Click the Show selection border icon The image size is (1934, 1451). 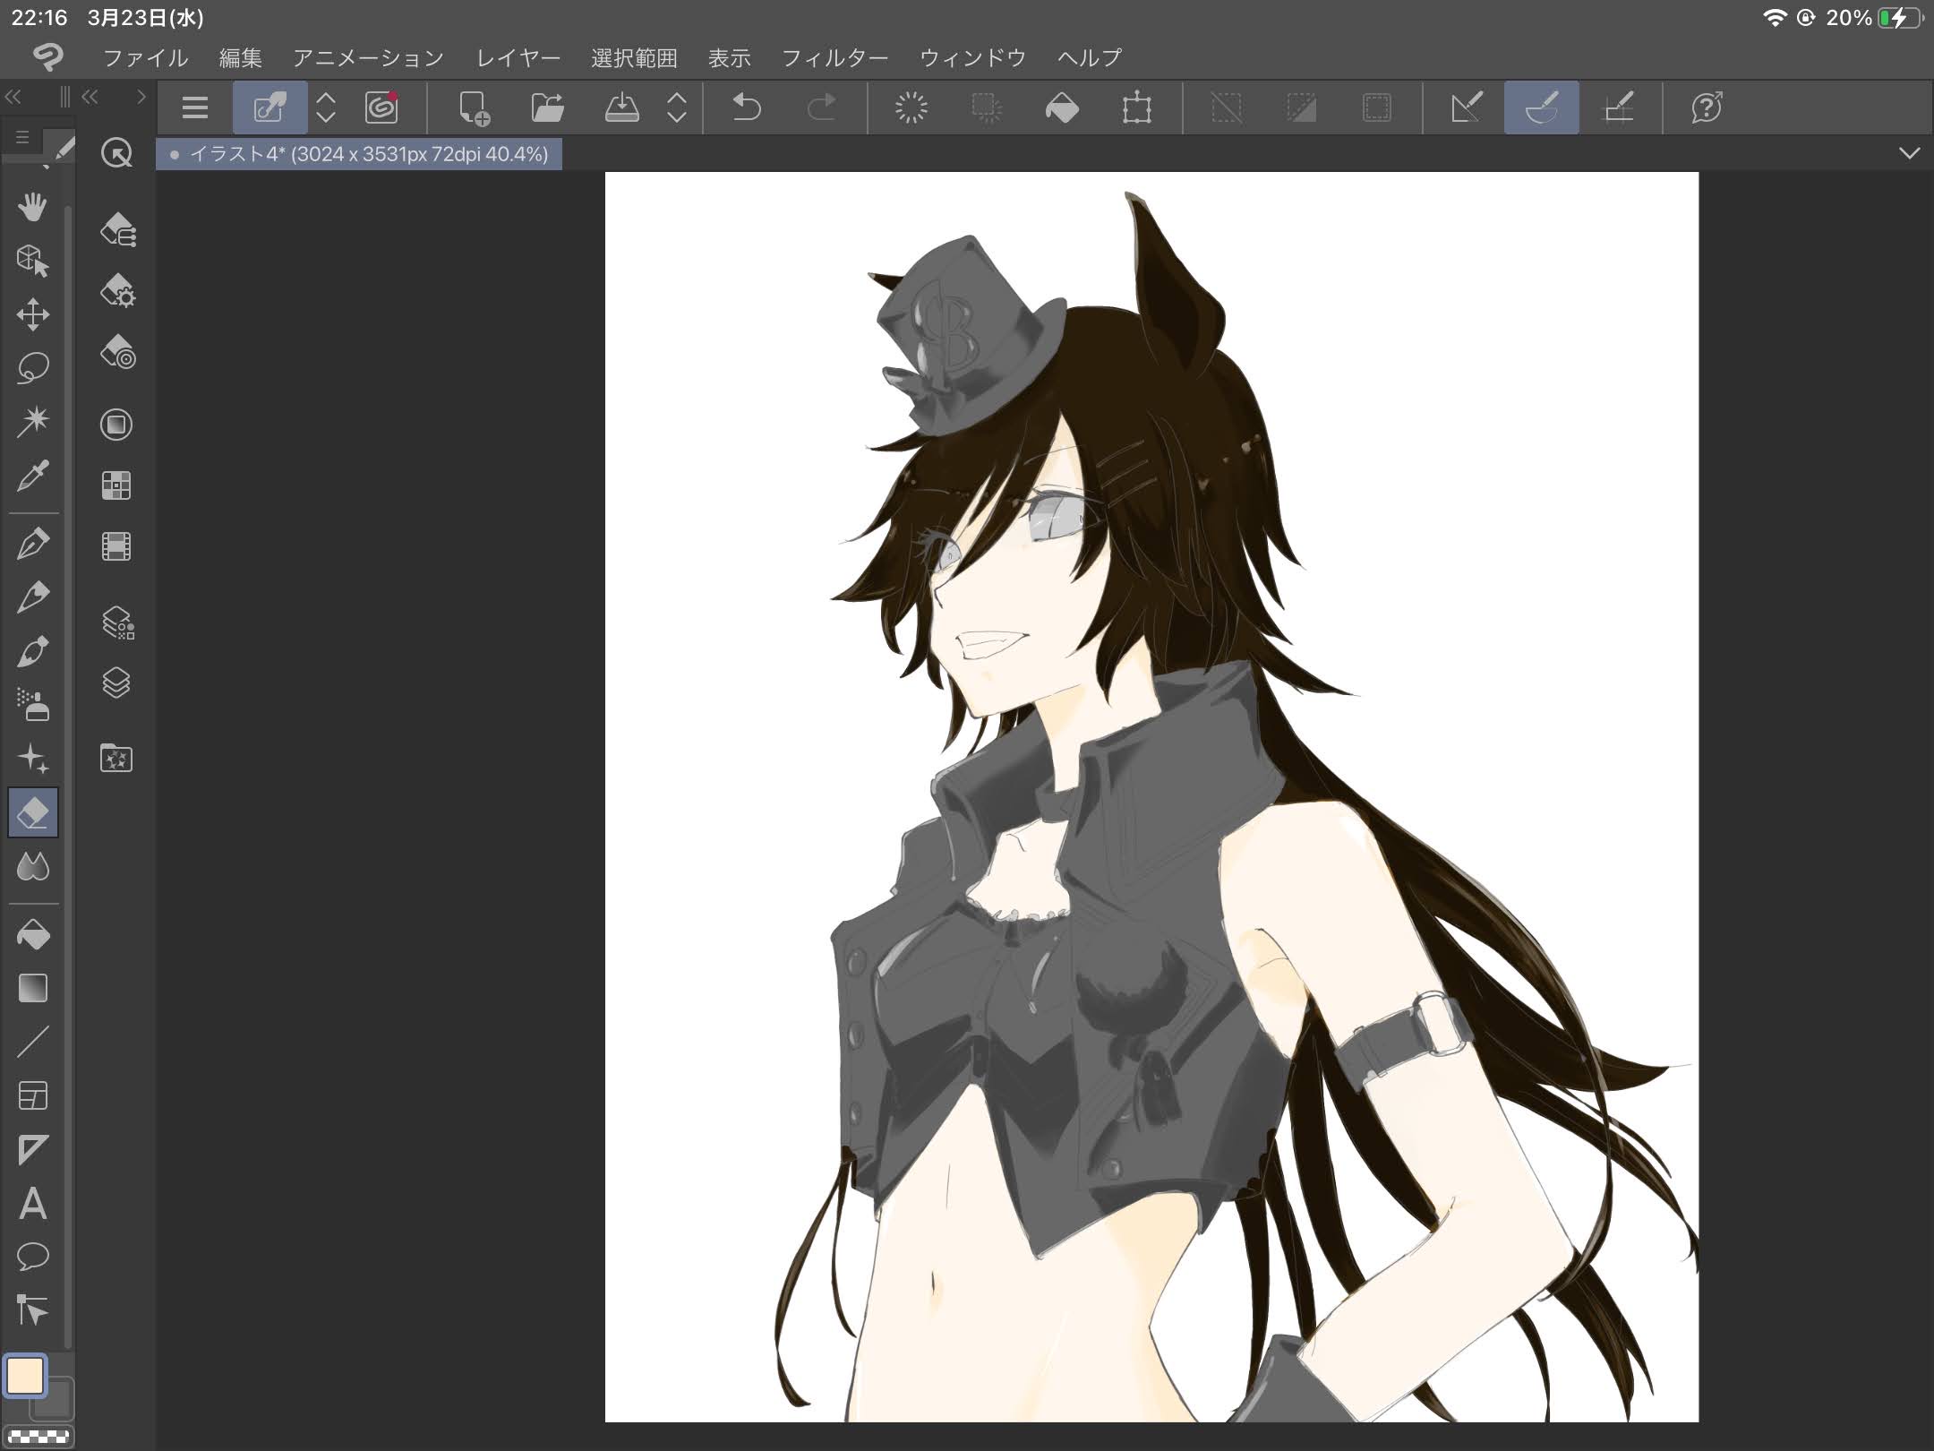[x=1376, y=108]
